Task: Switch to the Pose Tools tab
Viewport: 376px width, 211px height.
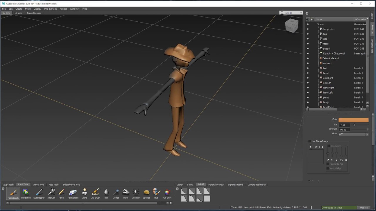Action: coord(53,185)
